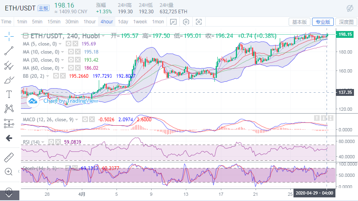This screenshot has height=201, width=358.
Task: Click the down-chevron at the toolbar bottom
Action: tap(9, 195)
